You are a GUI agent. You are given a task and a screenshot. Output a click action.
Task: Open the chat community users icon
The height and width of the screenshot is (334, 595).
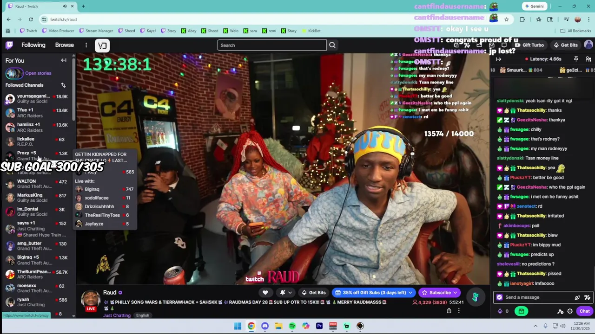tap(588, 59)
